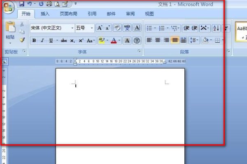
Task: Apply paragraph shading paint bucket
Action: click(205, 40)
